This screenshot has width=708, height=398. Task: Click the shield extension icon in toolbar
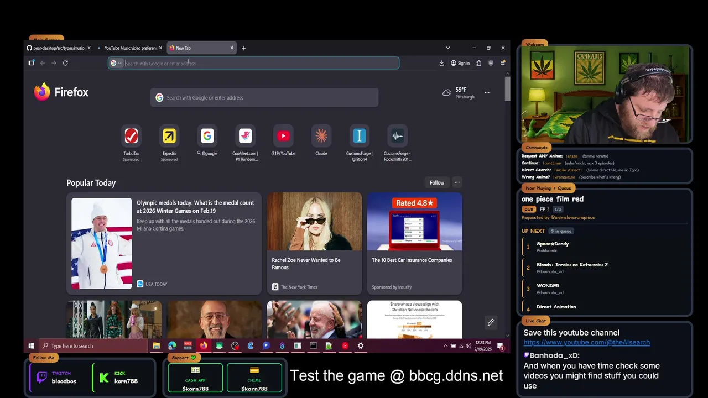click(x=491, y=63)
